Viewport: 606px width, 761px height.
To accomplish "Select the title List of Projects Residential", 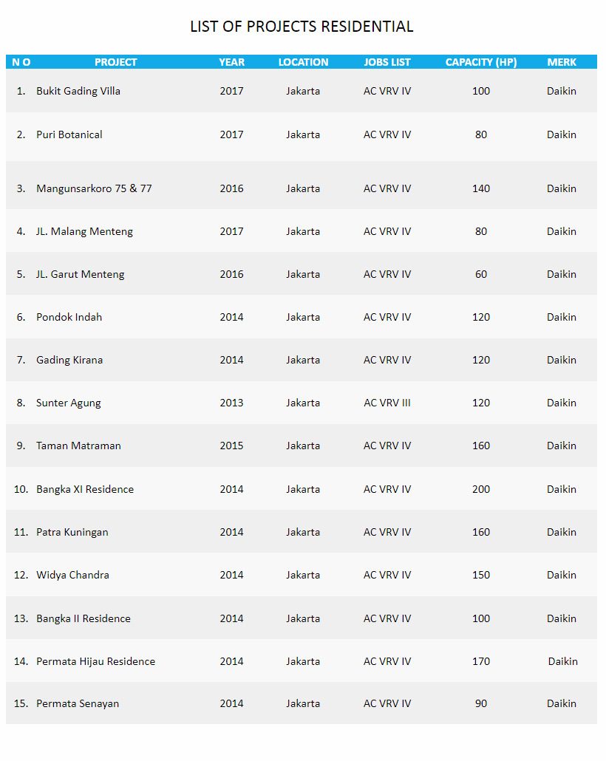I will tap(302, 27).
